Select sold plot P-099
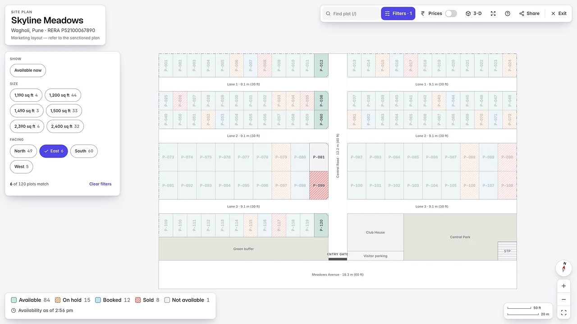Screen dimensions: 577x324 tap(319, 185)
